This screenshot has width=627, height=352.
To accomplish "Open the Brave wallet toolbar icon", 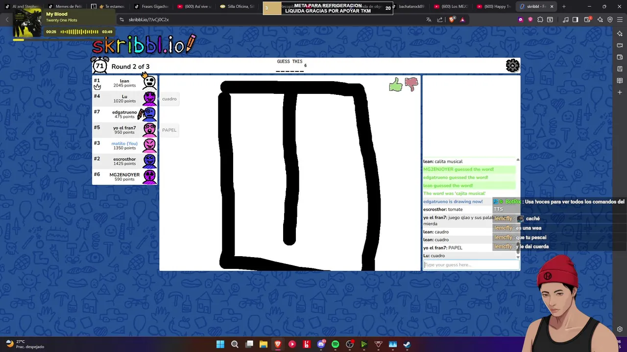I will coord(586,20).
